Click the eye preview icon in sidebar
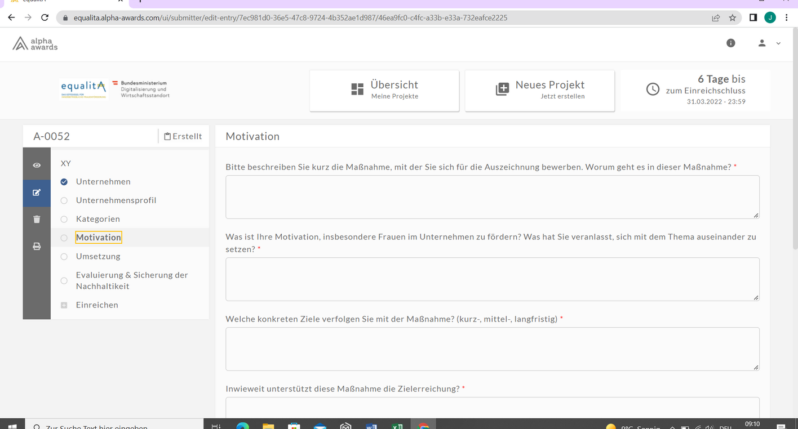 click(37, 165)
